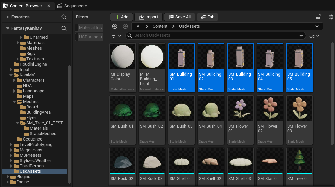Collapse the FantasyKaniMV section
335x187 pixels.
[x=8, y=28]
